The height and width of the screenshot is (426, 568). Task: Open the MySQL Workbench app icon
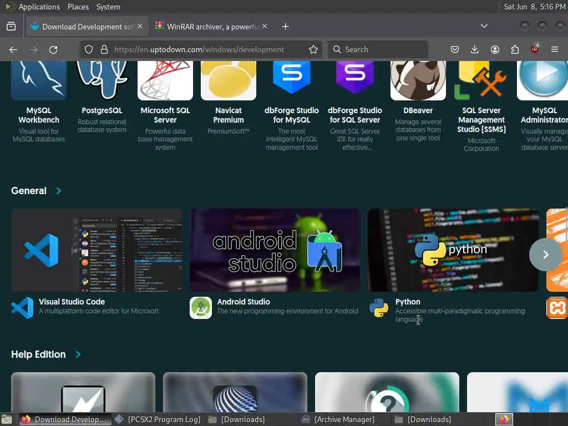pos(39,80)
